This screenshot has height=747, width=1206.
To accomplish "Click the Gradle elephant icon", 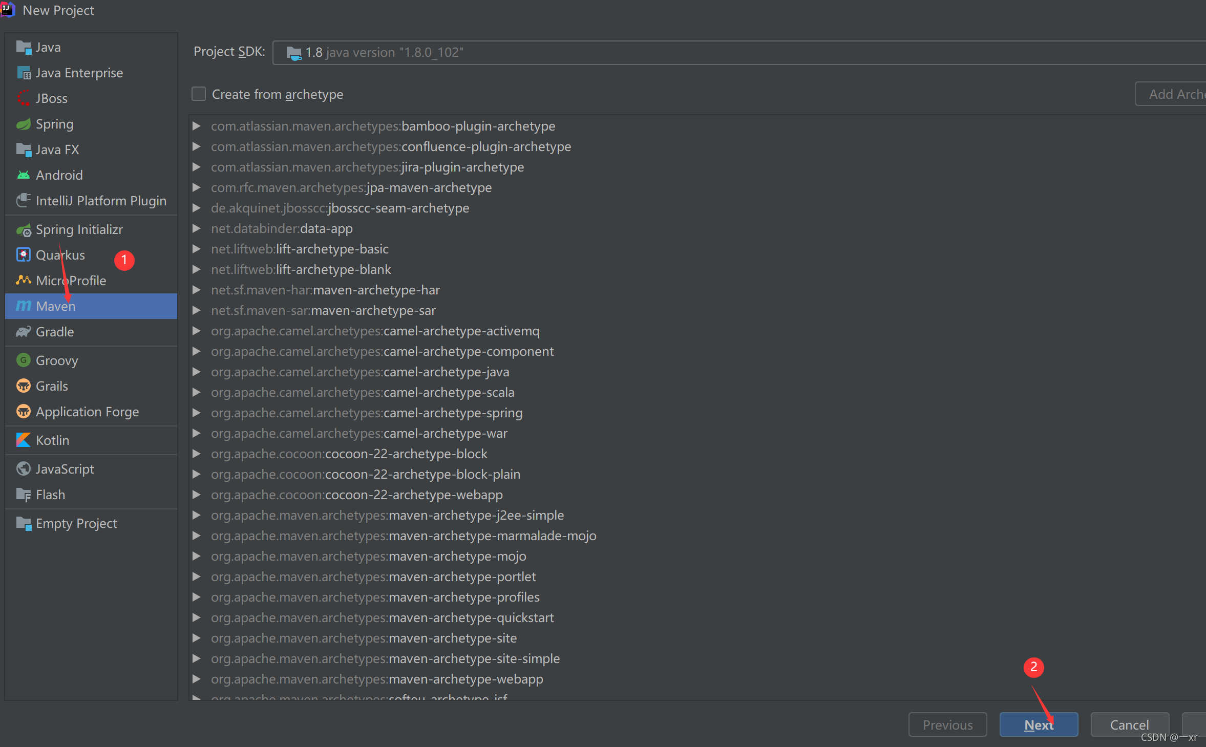I will tap(24, 332).
